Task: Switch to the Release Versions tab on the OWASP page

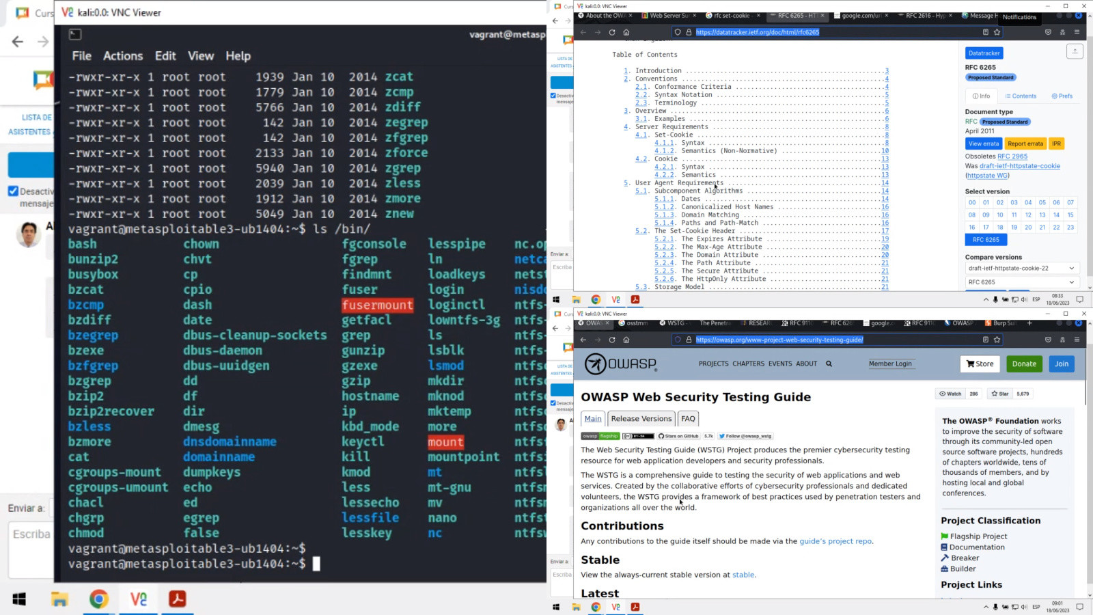Action: pos(641,419)
